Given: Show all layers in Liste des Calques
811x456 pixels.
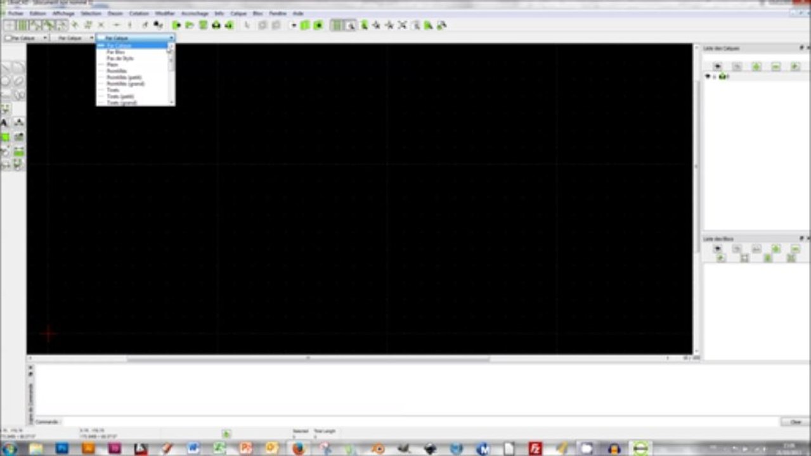Looking at the screenshot, I should click(717, 66).
